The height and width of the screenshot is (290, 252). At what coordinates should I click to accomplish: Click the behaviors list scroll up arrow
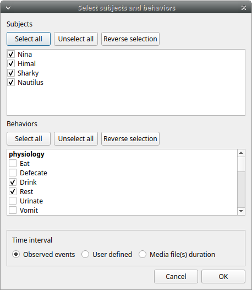(x=241, y=153)
